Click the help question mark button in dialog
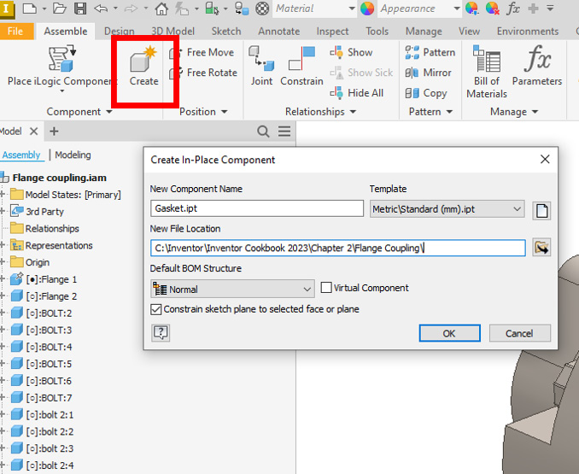579x474 pixels. 161,333
